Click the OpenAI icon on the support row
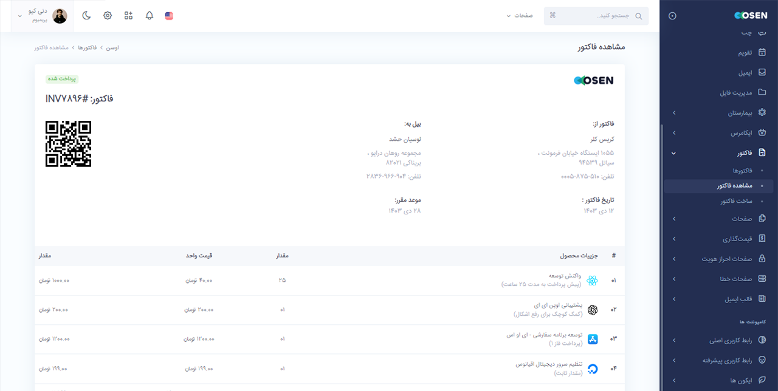The width and height of the screenshot is (778, 391). click(591, 309)
